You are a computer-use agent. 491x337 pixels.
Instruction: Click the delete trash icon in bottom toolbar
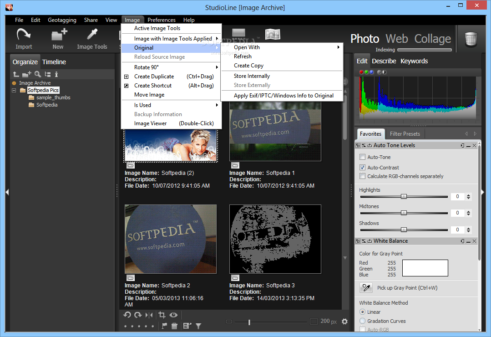pos(174,326)
